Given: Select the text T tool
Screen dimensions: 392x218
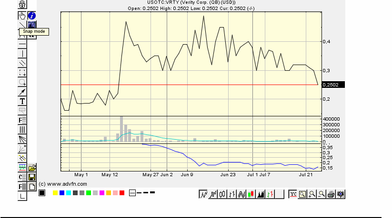Looking at the screenshot, I should [22, 101].
